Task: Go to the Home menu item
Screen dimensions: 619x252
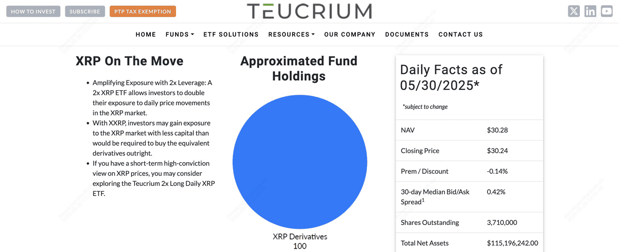Action: (146, 34)
